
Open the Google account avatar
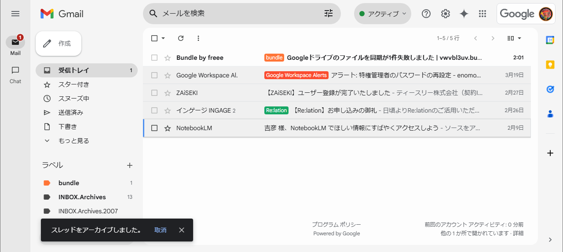click(x=546, y=14)
